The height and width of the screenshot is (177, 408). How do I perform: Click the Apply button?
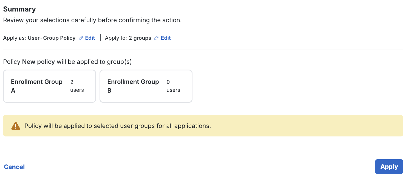(389, 167)
